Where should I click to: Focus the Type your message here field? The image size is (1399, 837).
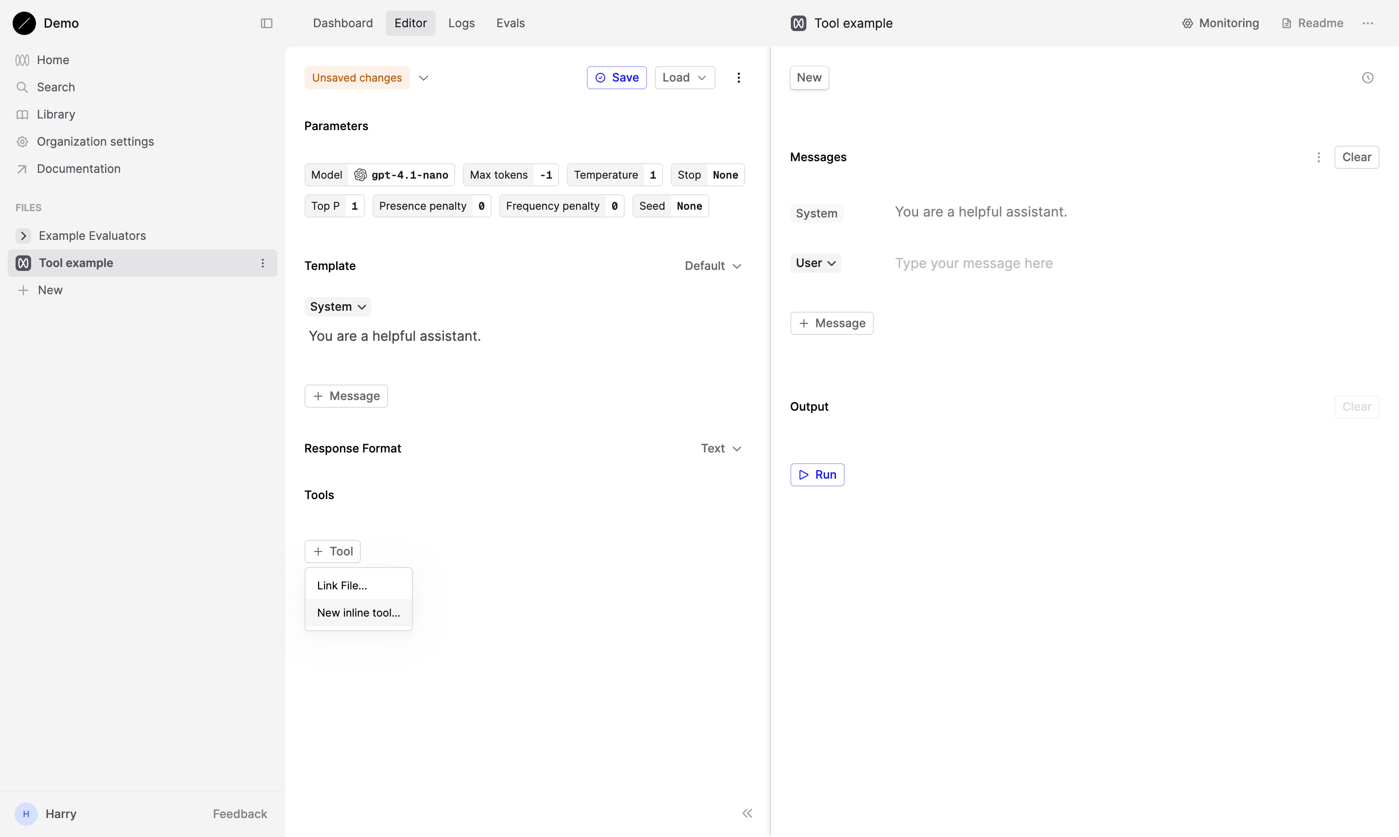tap(1136, 264)
